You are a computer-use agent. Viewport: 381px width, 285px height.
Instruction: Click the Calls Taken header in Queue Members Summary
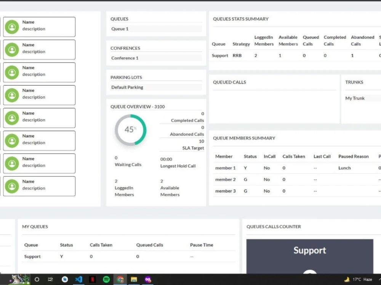[x=293, y=156]
